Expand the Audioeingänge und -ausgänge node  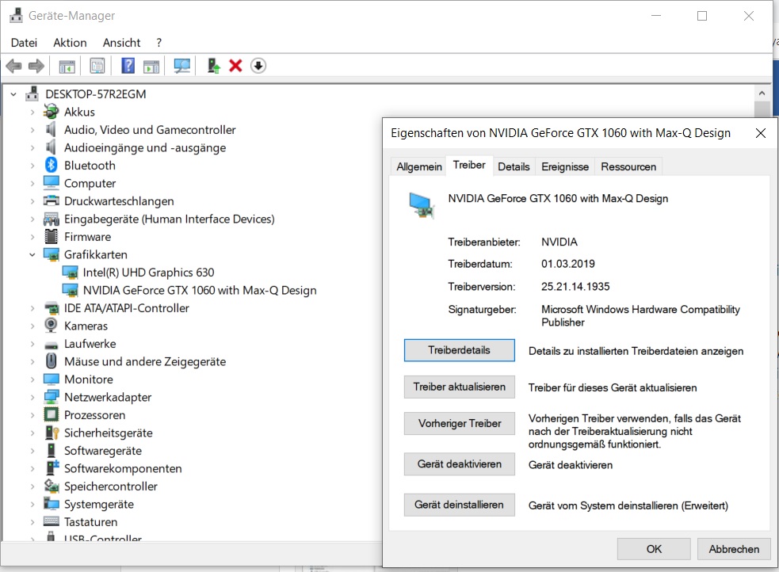coord(32,148)
